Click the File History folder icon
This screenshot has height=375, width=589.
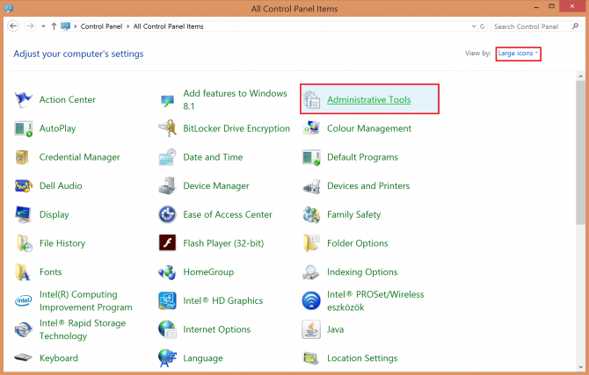coord(24,243)
